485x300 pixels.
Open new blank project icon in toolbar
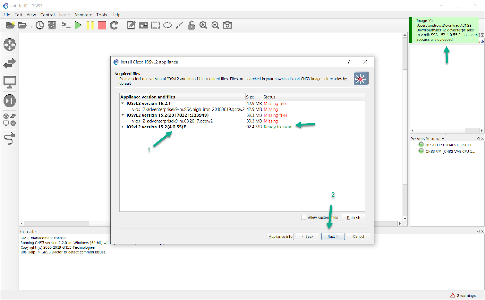coord(10,25)
